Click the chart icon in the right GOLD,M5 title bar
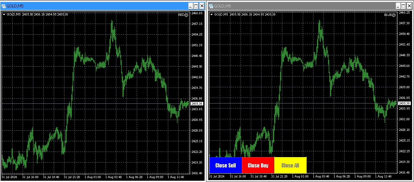The width and height of the screenshot is (414, 182). (211, 6)
